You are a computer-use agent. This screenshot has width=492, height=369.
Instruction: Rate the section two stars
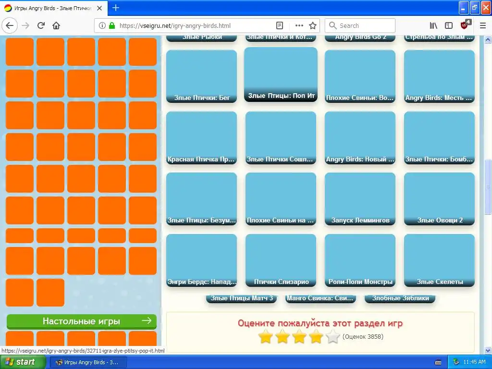(x=282, y=337)
